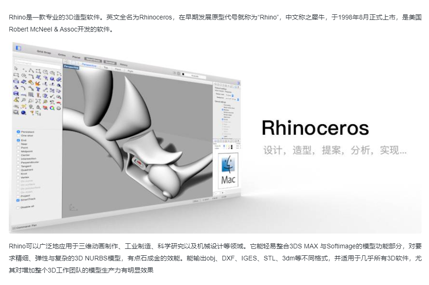Enable the Point osnap checkbox
The width and height of the screenshot is (429, 285).
pos(19,148)
